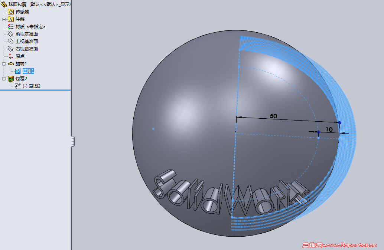The image size is (384, 250).
Task: Select 传感器 in feature tree
Action: (22, 12)
